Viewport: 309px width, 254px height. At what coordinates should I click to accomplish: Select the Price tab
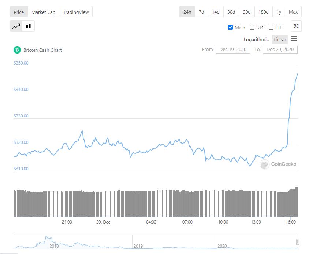(x=19, y=12)
